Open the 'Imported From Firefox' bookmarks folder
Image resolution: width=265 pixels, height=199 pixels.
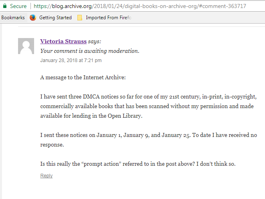click(108, 18)
